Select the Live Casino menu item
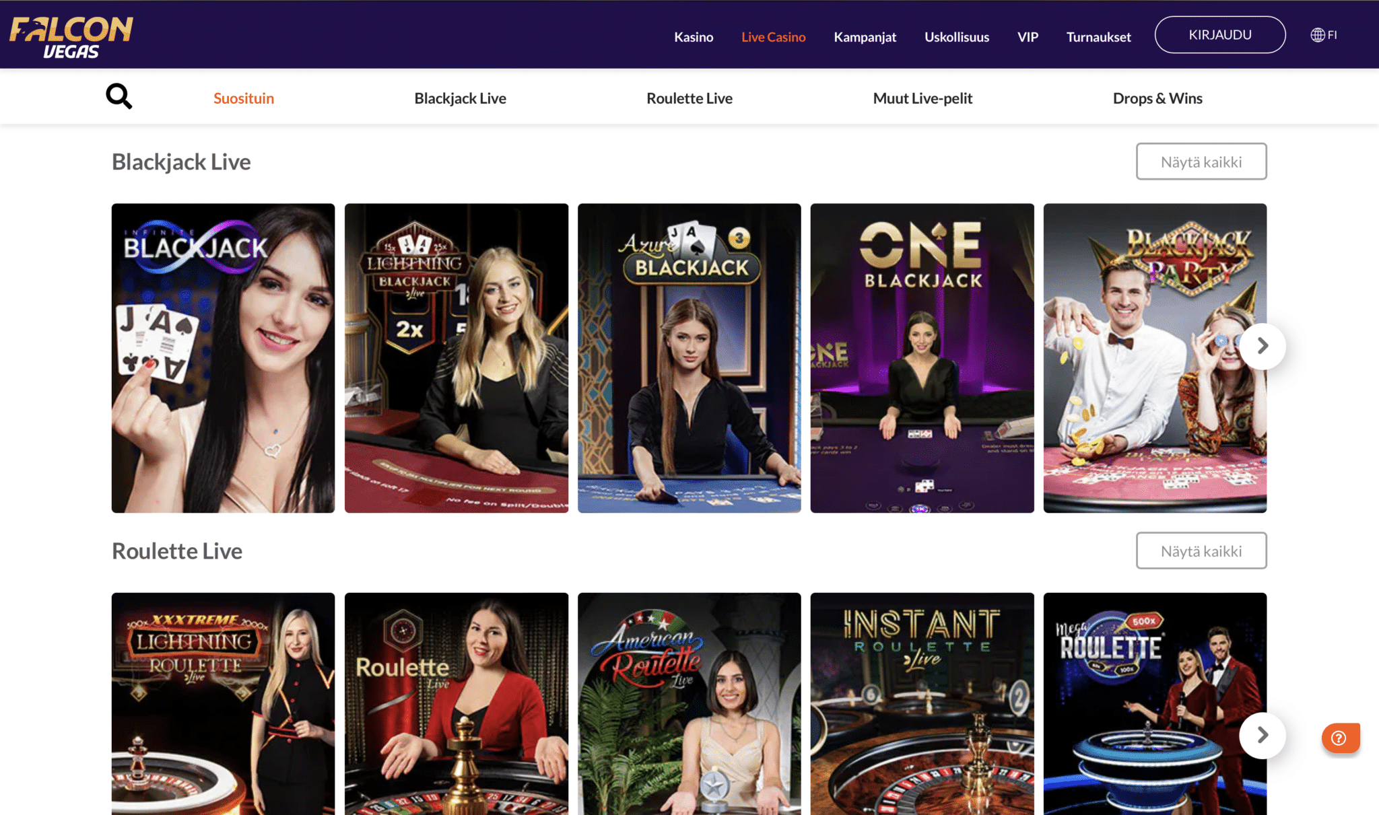Screen dimensions: 1379x815 773,37
